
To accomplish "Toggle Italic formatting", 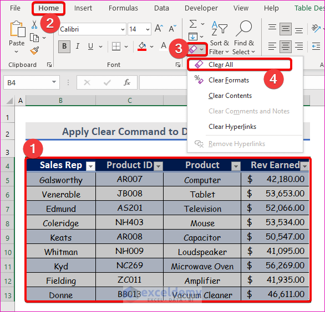I will pyautogui.click(x=78, y=46).
